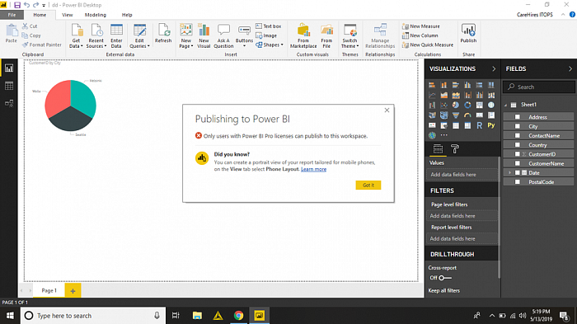Collapse the Fields pane chevron

click(570, 69)
